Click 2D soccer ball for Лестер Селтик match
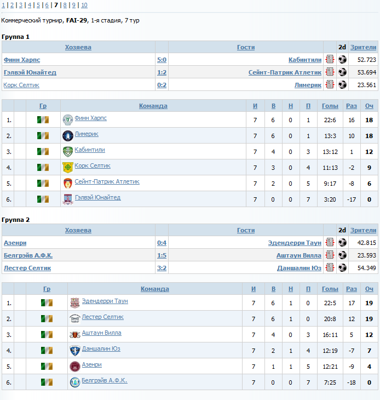This screenshot has width=380, height=400. click(342, 267)
